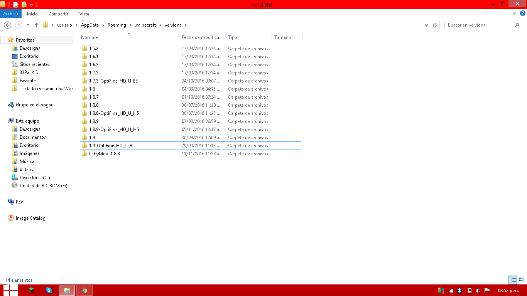Open the Archivo menu
The image size is (527, 296).
tap(11, 13)
